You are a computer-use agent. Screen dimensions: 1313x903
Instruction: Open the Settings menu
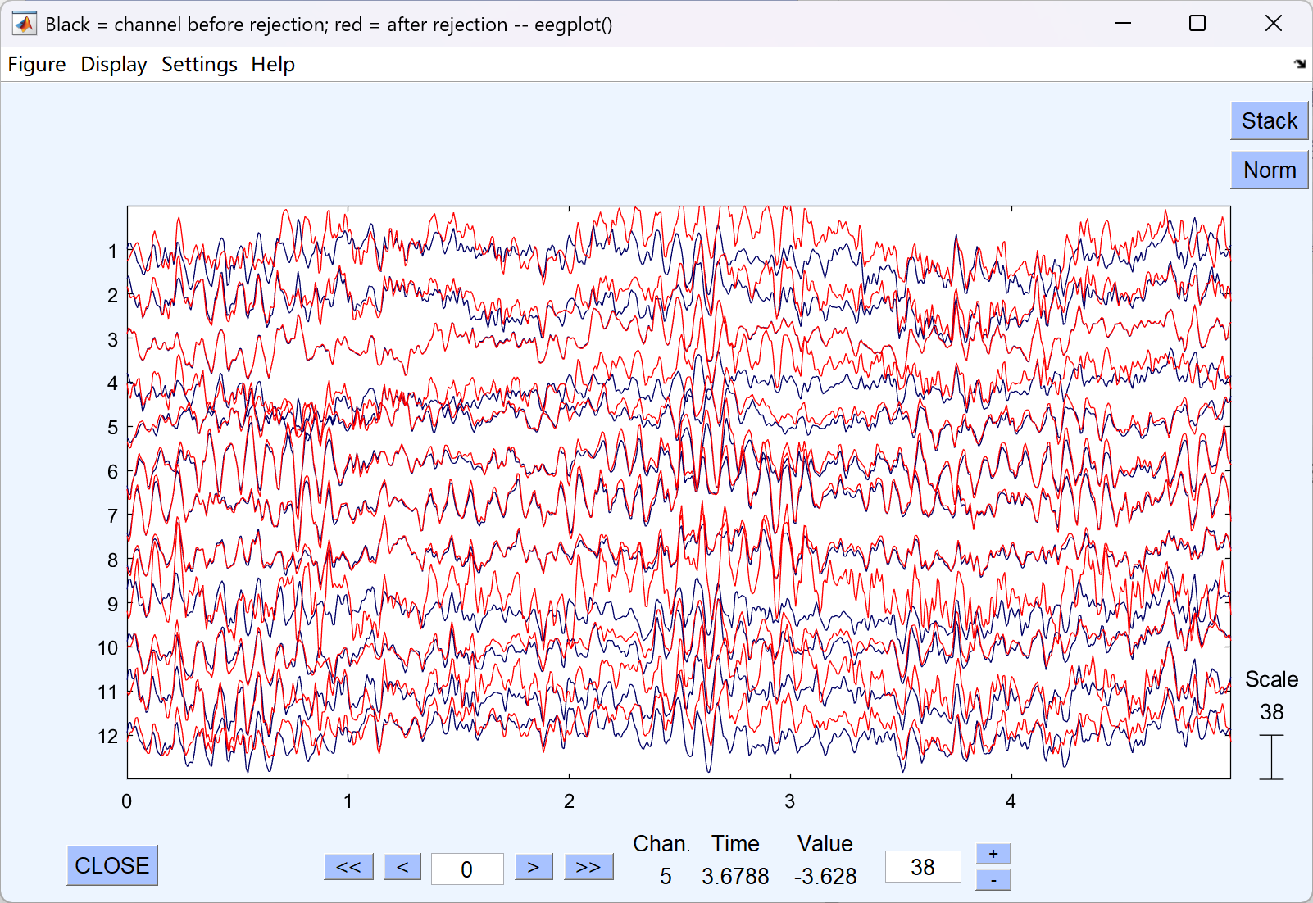coord(199,64)
